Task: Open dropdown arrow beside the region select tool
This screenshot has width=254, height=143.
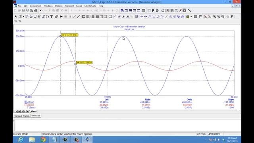Action: tap(23, 17)
